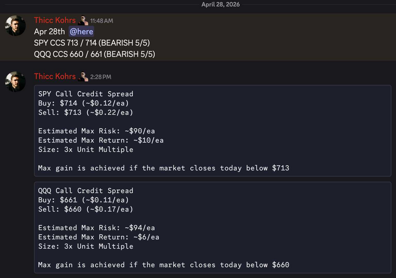This screenshot has height=278, width=396.
Task: Click the QQQ CCS 660 / 661 message line
Action: tap(94, 54)
